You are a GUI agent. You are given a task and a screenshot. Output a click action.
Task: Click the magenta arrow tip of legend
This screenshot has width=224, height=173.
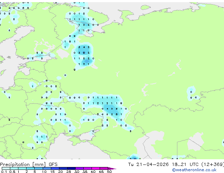tap(114, 168)
